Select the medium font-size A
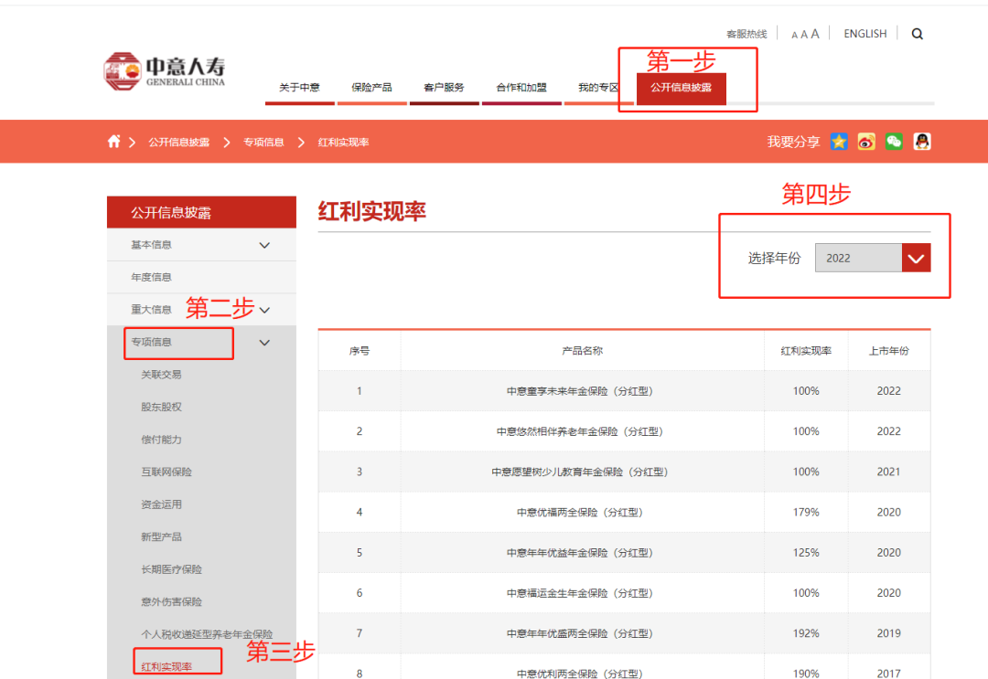This screenshot has width=988, height=679. (x=804, y=35)
